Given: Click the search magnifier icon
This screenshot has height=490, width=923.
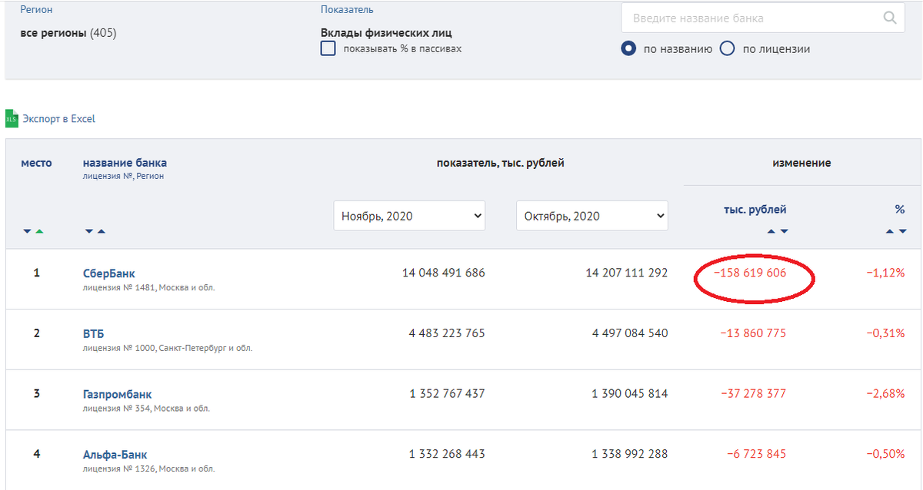Looking at the screenshot, I should 889,18.
